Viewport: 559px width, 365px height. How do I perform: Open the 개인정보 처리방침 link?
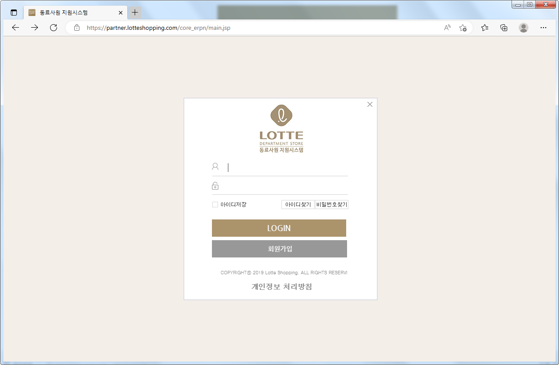281,287
